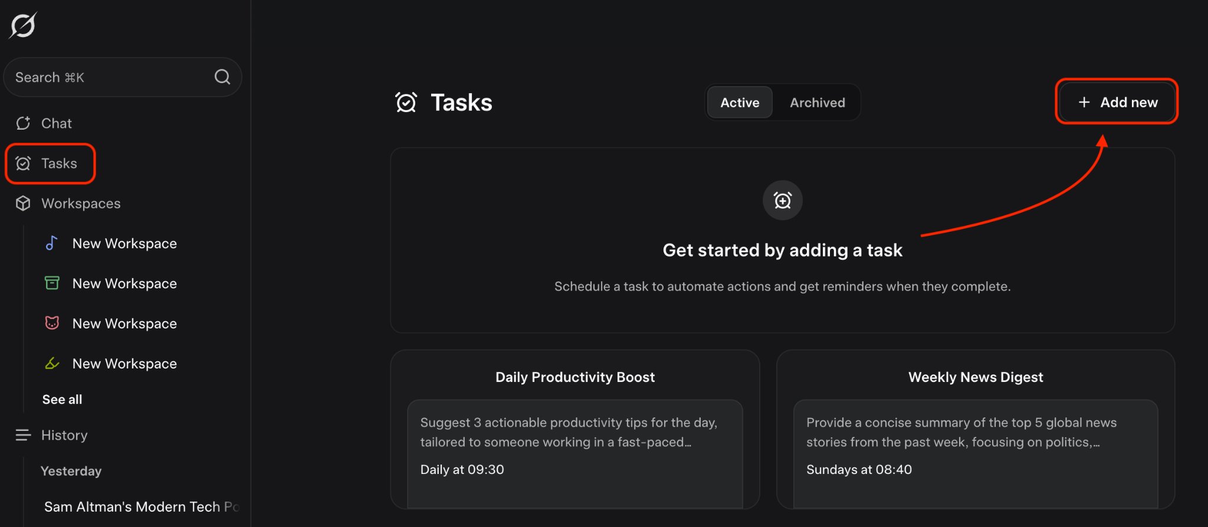Image resolution: width=1208 pixels, height=527 pixels.
Task: Click the History lines icon
Action: point(23,435)
